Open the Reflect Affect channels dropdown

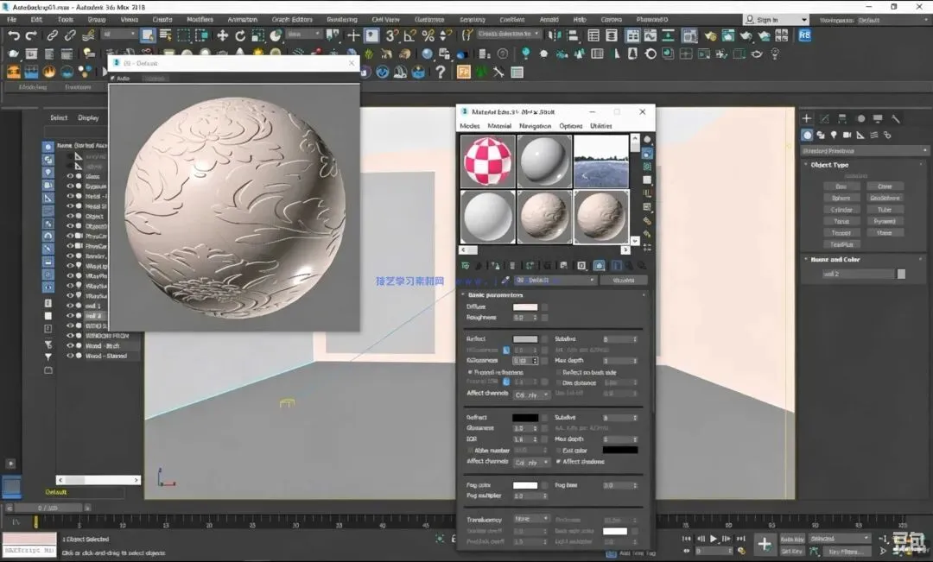tap(531, 395)
